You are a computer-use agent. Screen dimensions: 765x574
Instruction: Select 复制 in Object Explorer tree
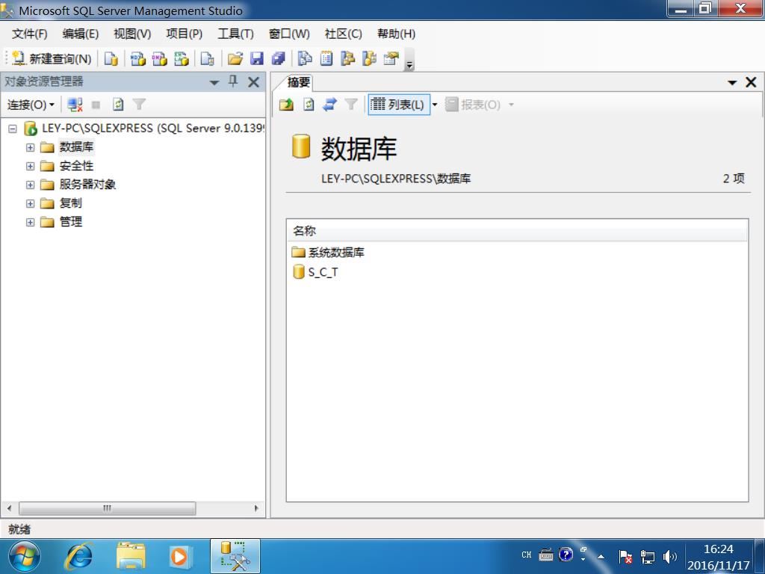coord(71,203)
